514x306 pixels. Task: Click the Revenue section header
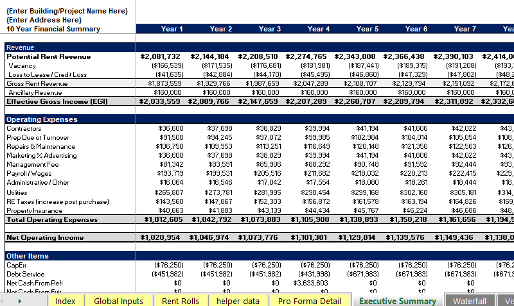[20, 47]
